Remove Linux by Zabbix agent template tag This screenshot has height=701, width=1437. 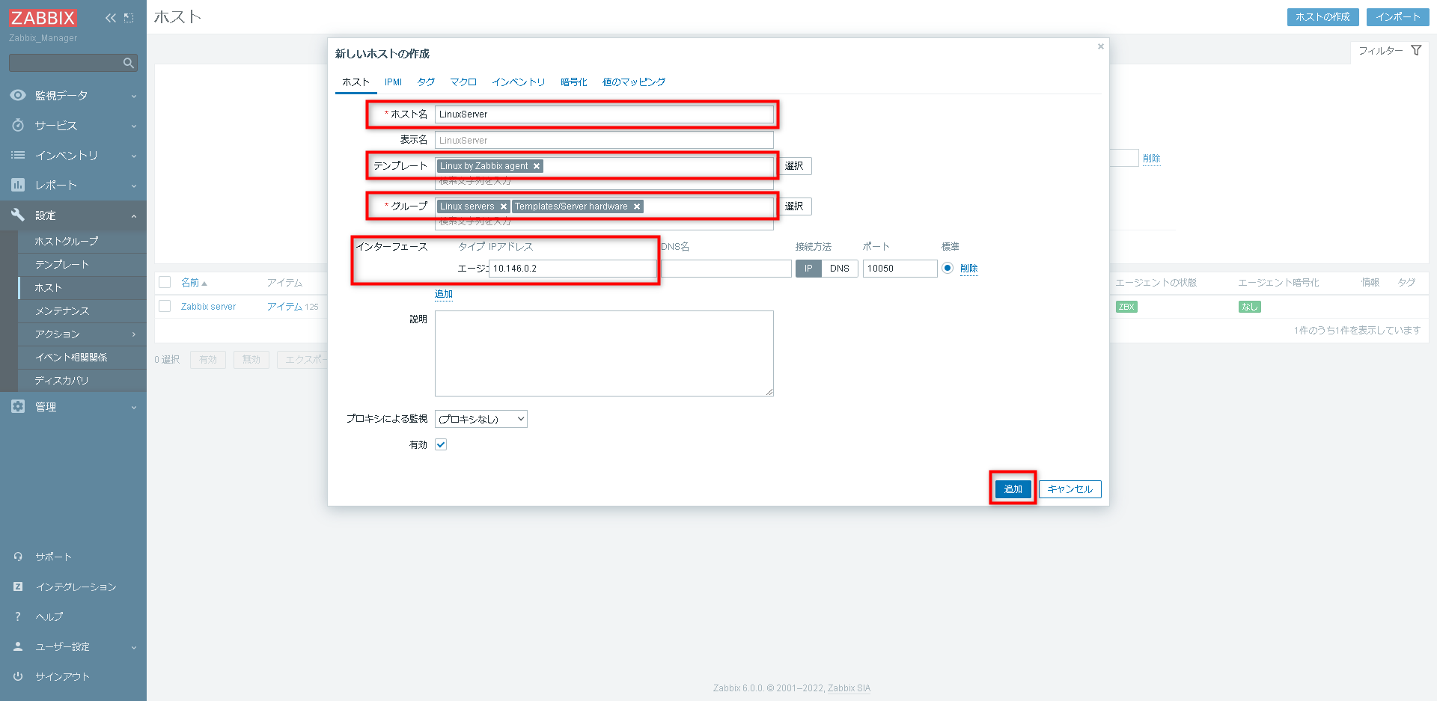tap(537, 166)
